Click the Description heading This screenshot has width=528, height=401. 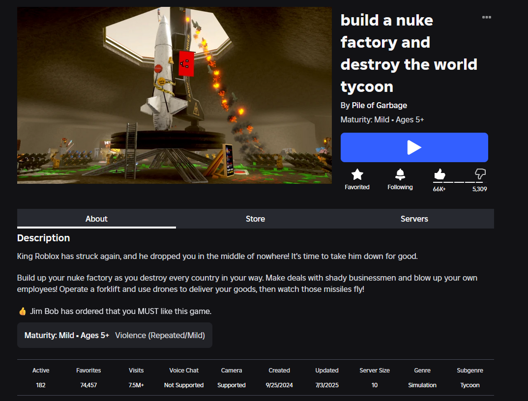(x=43, y=238)
